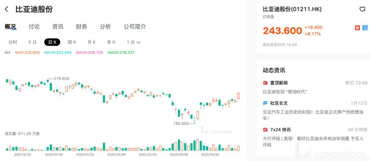370x161 pixels.
Task: Add stock to favorites heart icon
Action: (x=362, y=9)
